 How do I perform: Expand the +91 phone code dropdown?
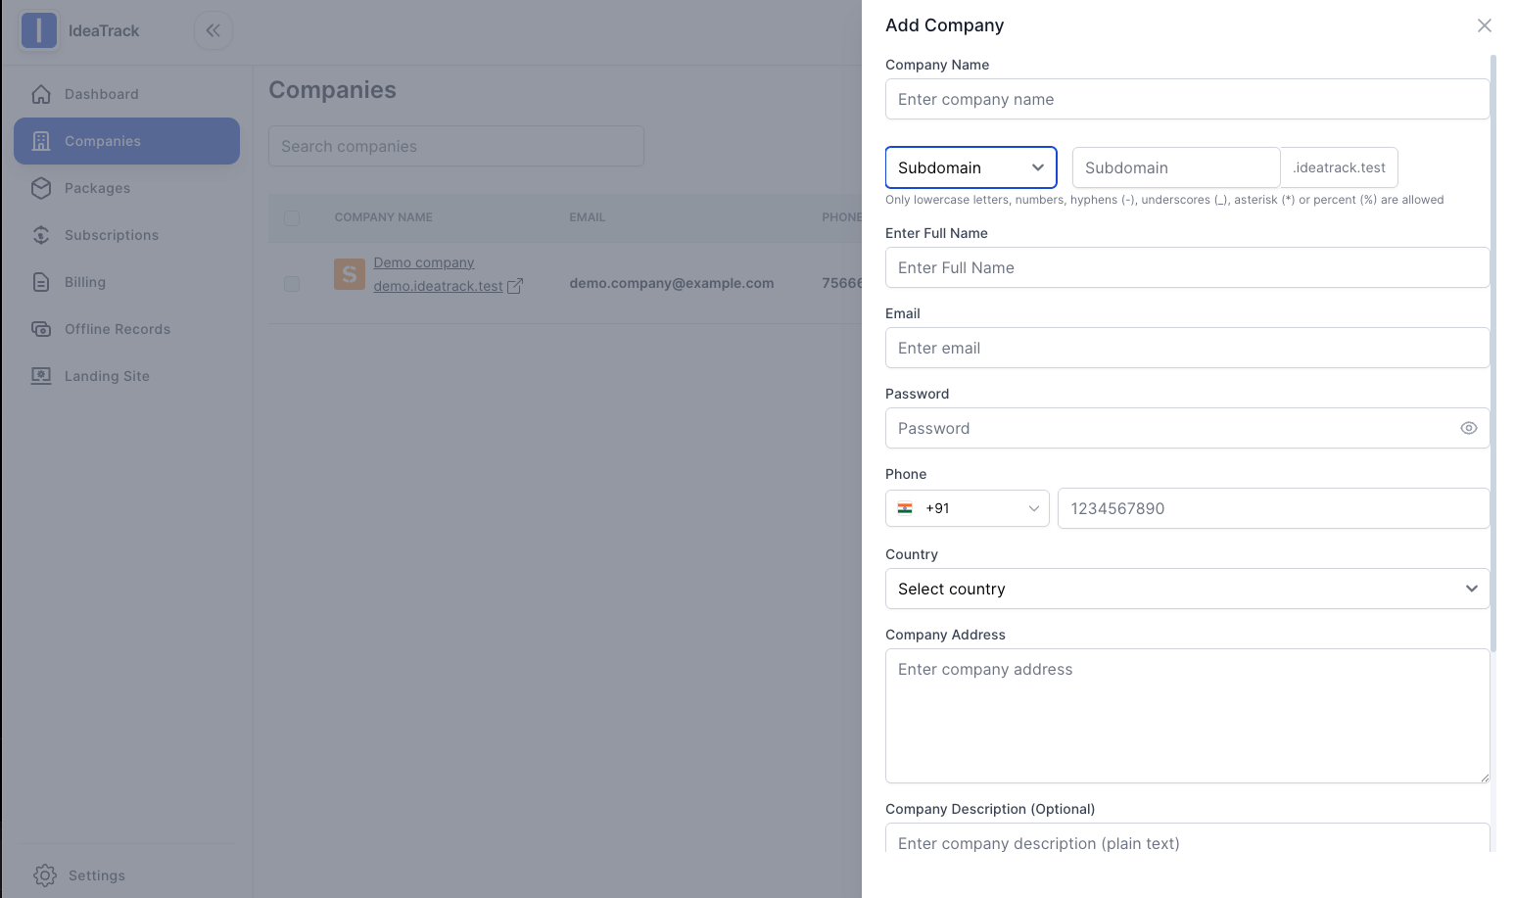click(967, 508)
